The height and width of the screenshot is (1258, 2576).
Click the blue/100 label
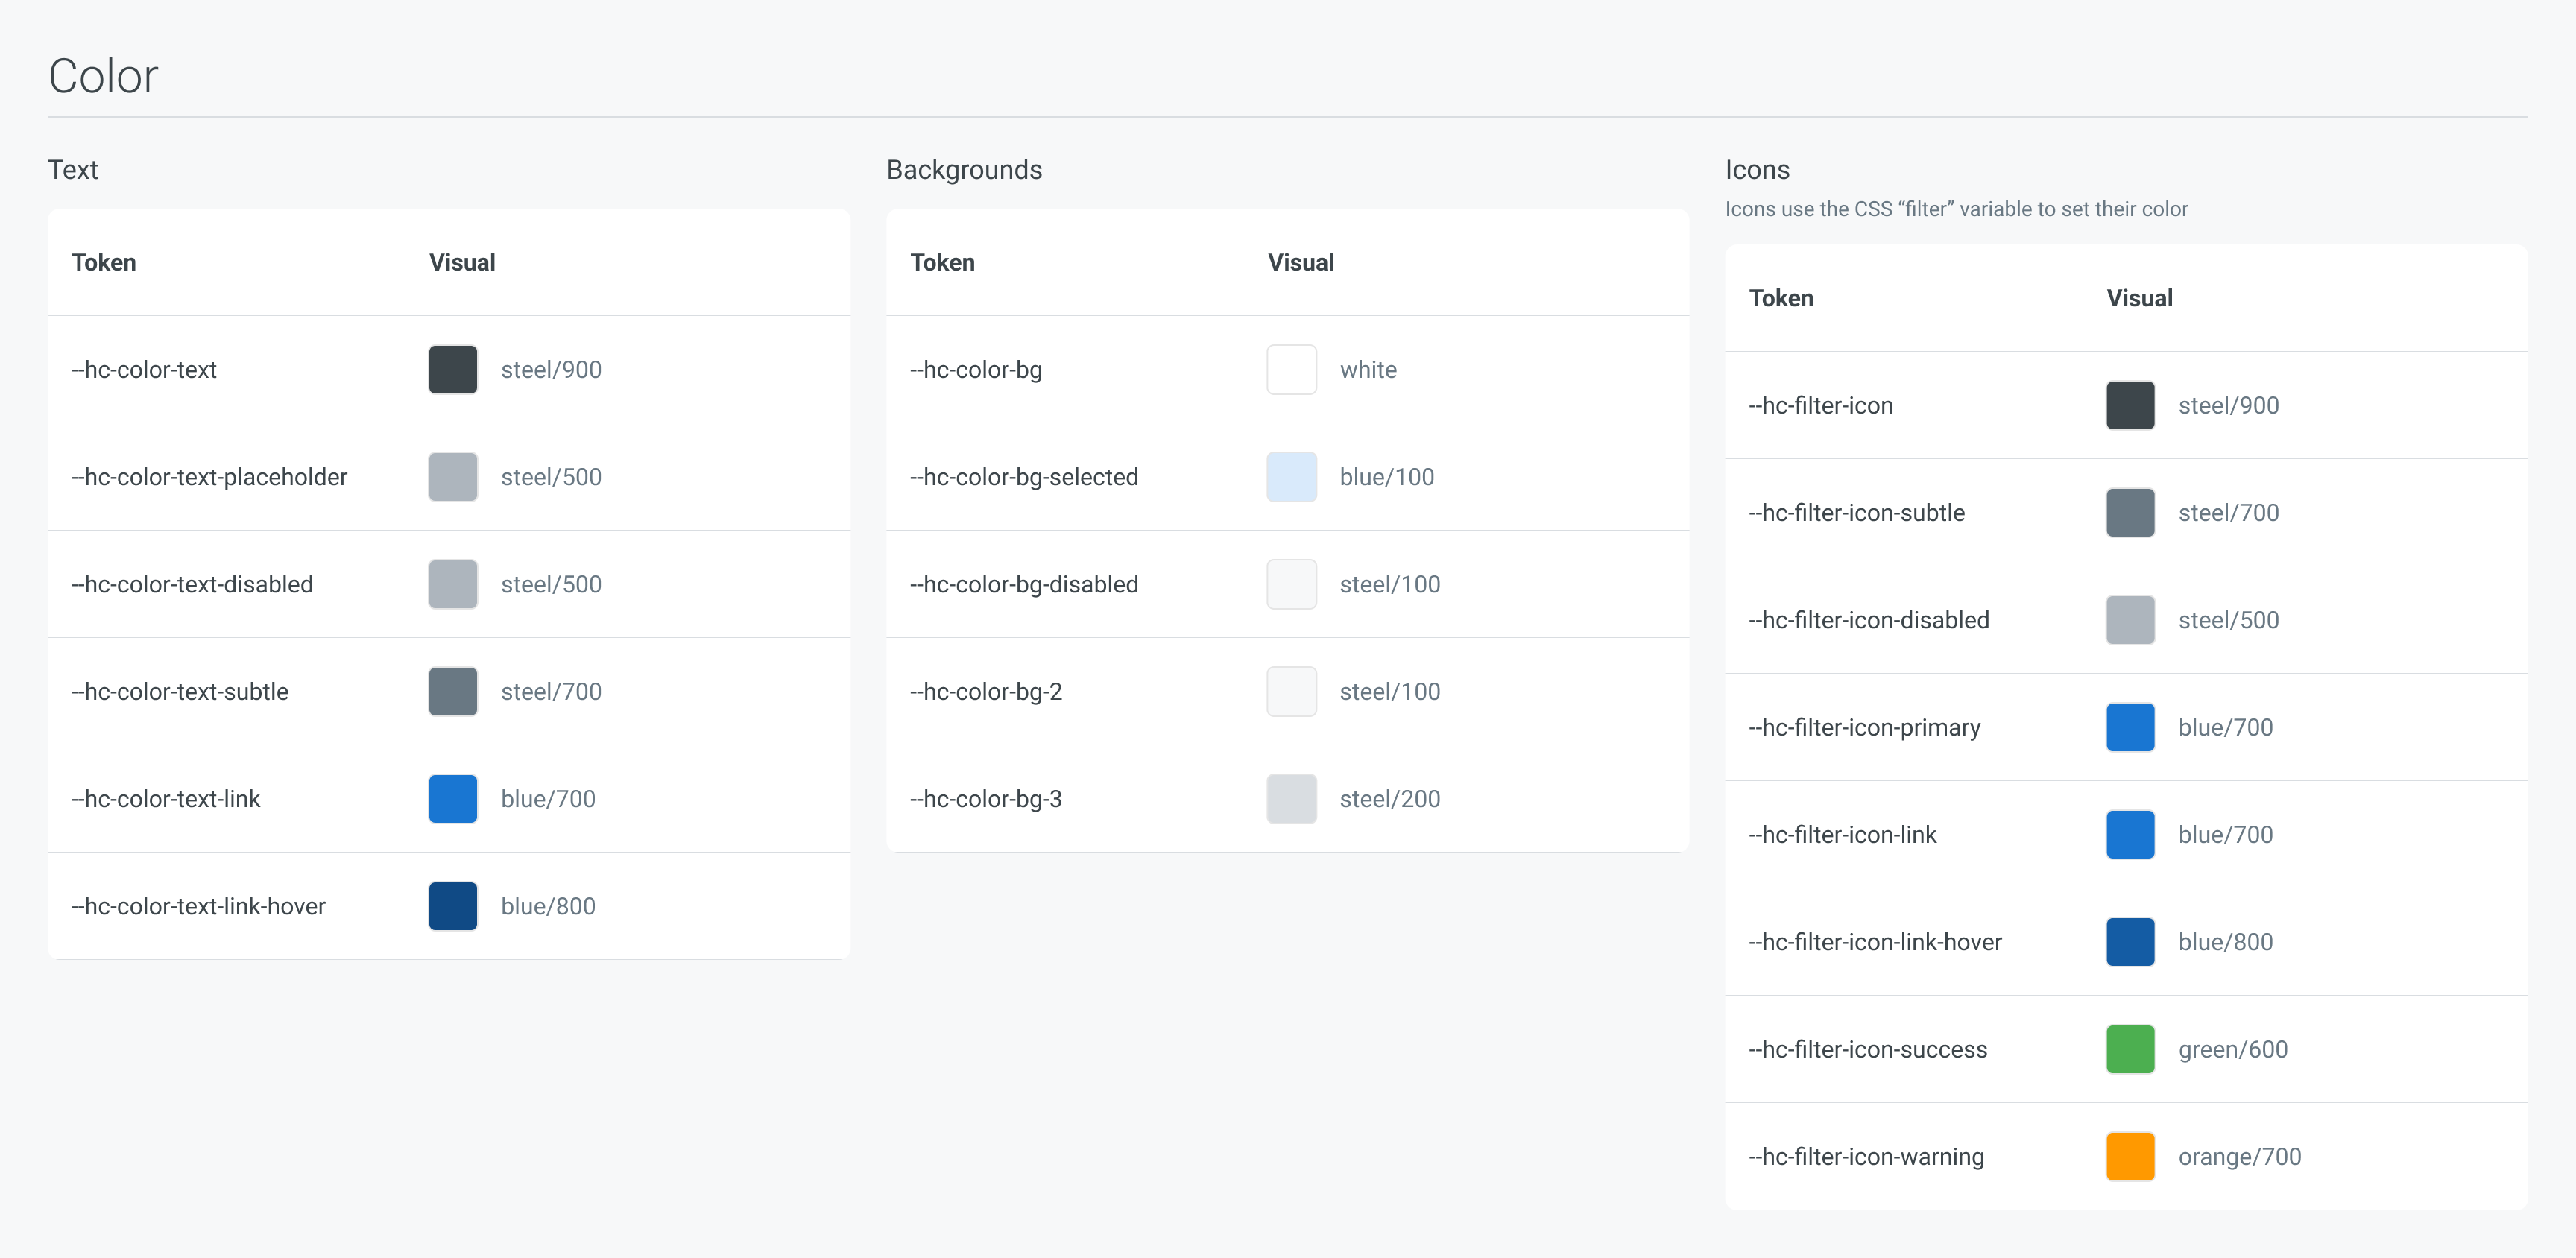pyautogui.click(x=1387, y=477)
